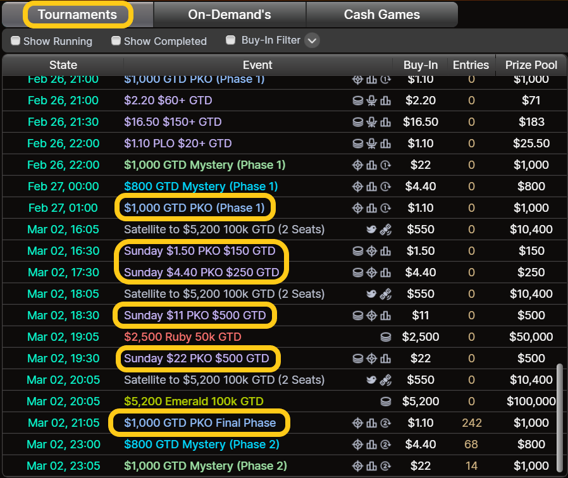Click the phase 2 icon on $800 GTD Mystery (Phase 2)
The height and width of the screenshot is (478, 568).
385,444
